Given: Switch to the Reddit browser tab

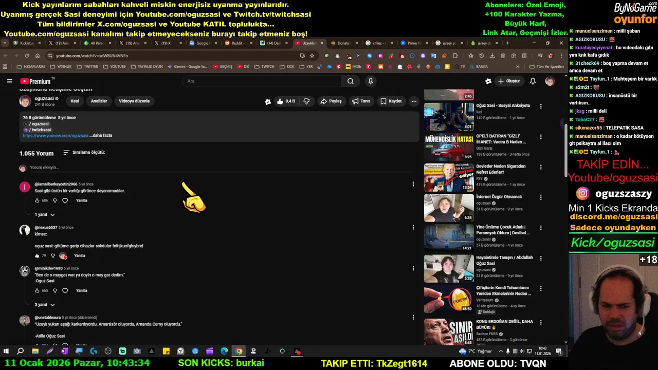Looking at the screenshot, I should coord(236,43).
